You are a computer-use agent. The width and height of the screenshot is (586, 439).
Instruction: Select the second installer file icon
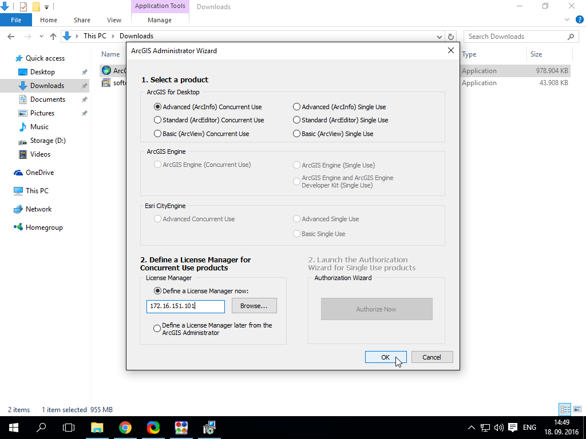[106, 82]
